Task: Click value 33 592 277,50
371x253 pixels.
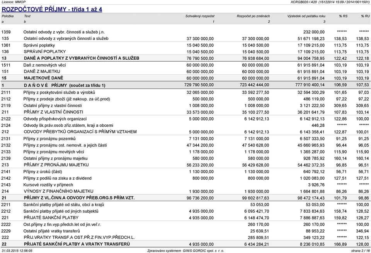Action: pos(255,93)
